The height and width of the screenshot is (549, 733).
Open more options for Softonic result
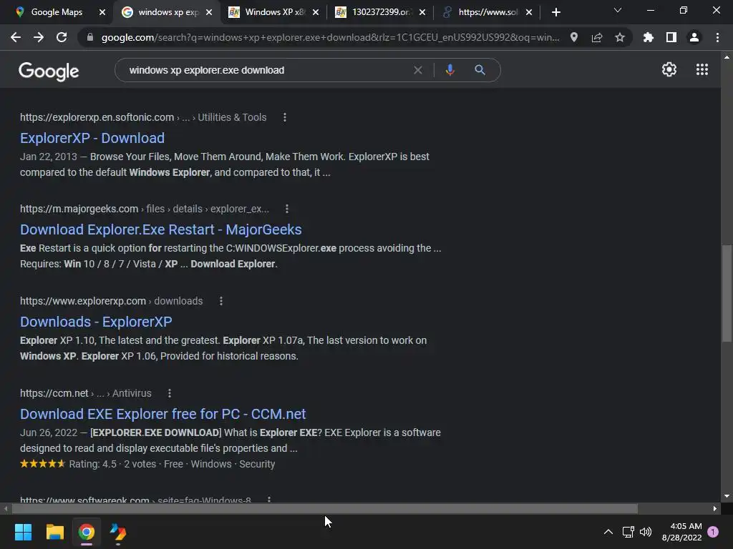[285, 117]
